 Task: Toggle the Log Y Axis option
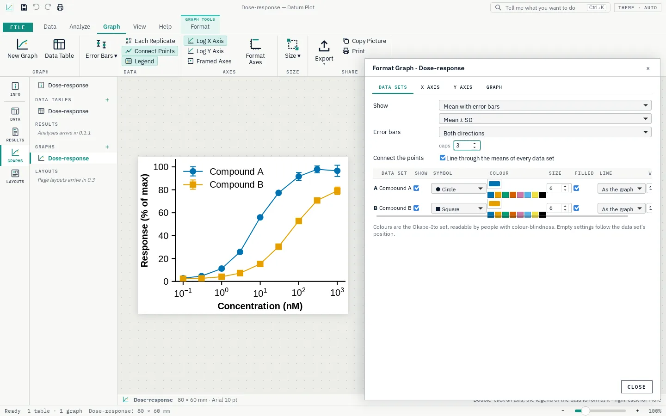point(205,51)
